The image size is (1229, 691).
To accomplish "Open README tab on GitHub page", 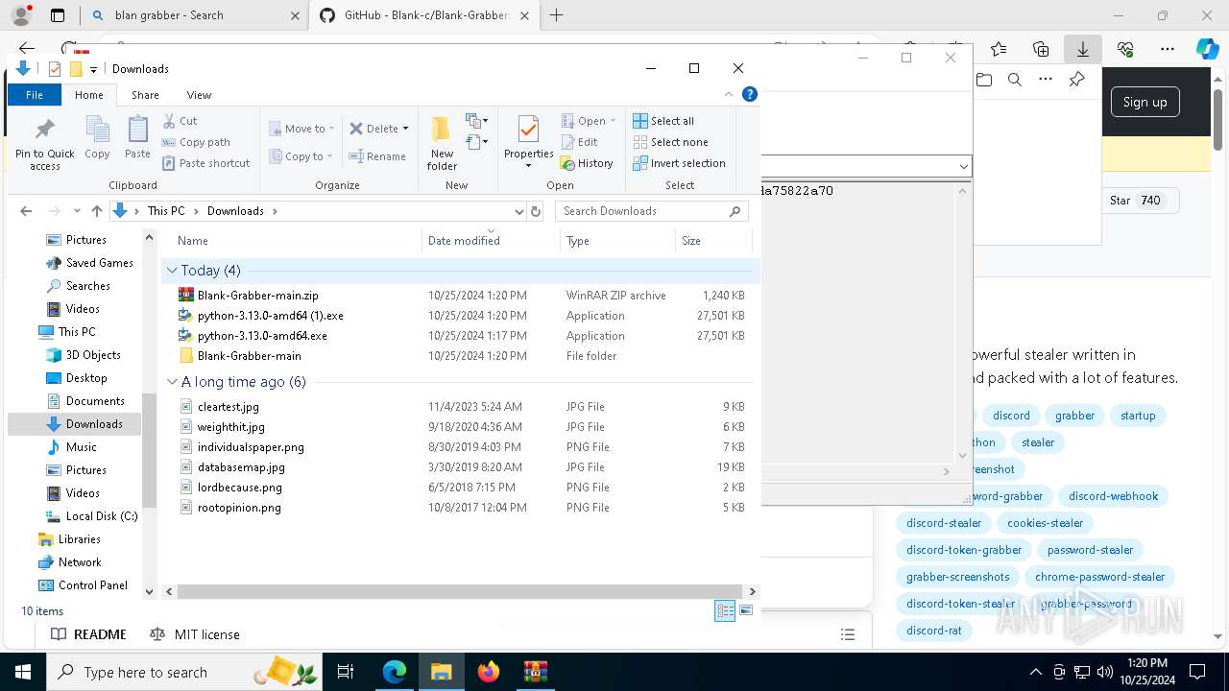I will click(88, 634).
